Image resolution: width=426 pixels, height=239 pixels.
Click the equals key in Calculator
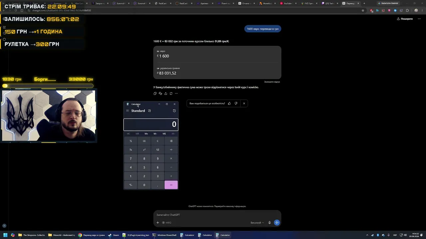(x=171, y=185)
